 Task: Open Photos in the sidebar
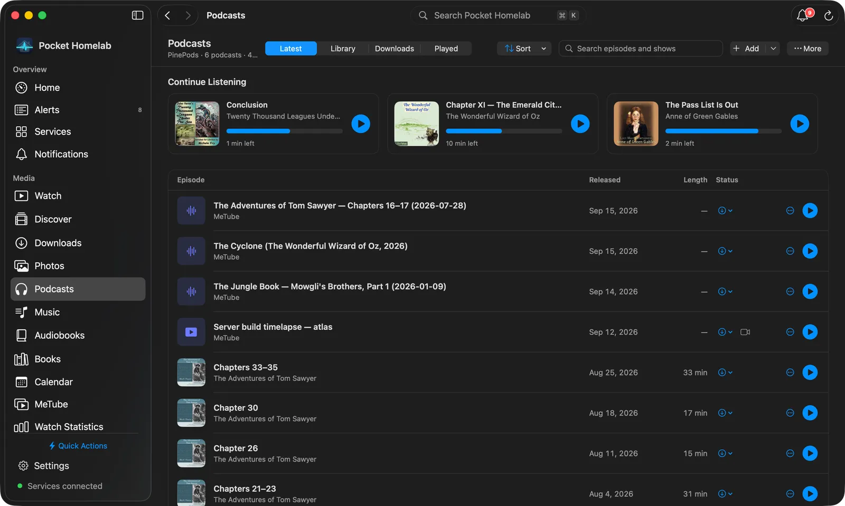coord(78,266)
